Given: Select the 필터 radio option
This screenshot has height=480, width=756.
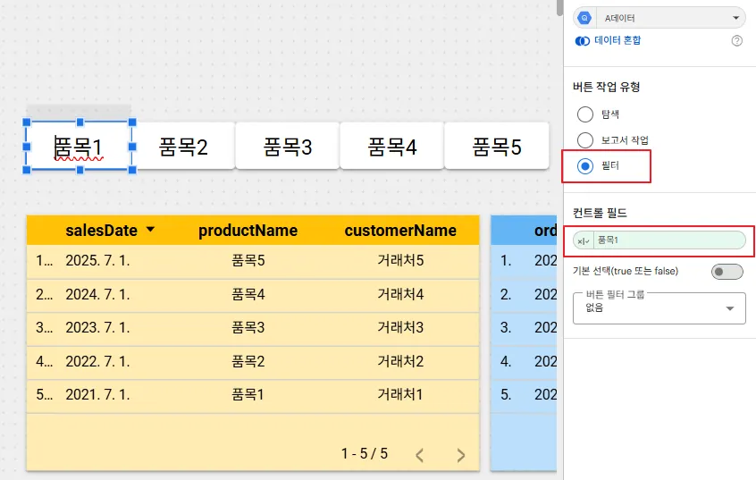Looking at the screenshot, I should pyautogui.click(x=585, y=166).
